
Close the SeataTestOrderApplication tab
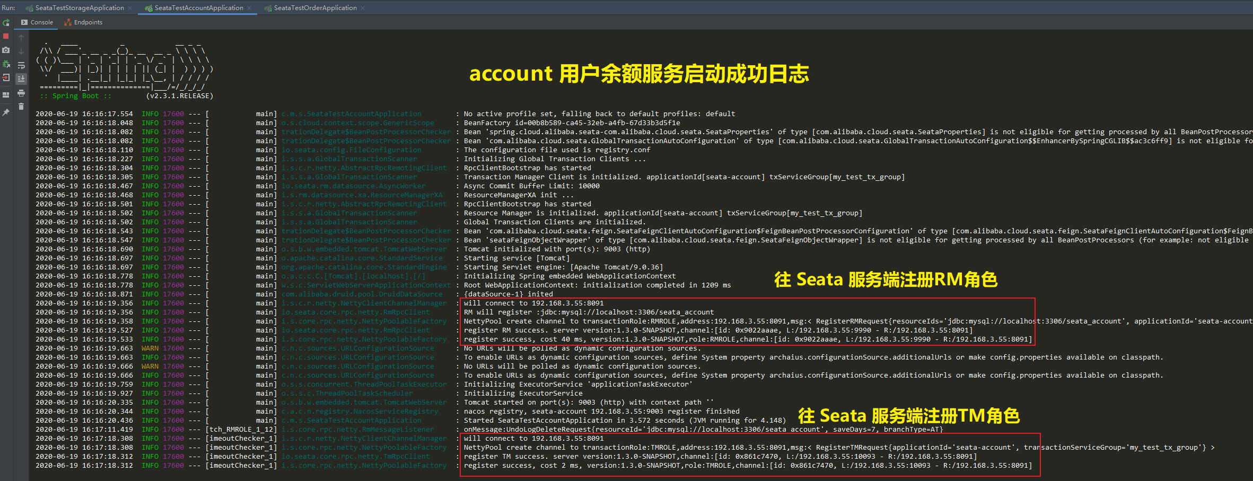(x=363, y=8)
